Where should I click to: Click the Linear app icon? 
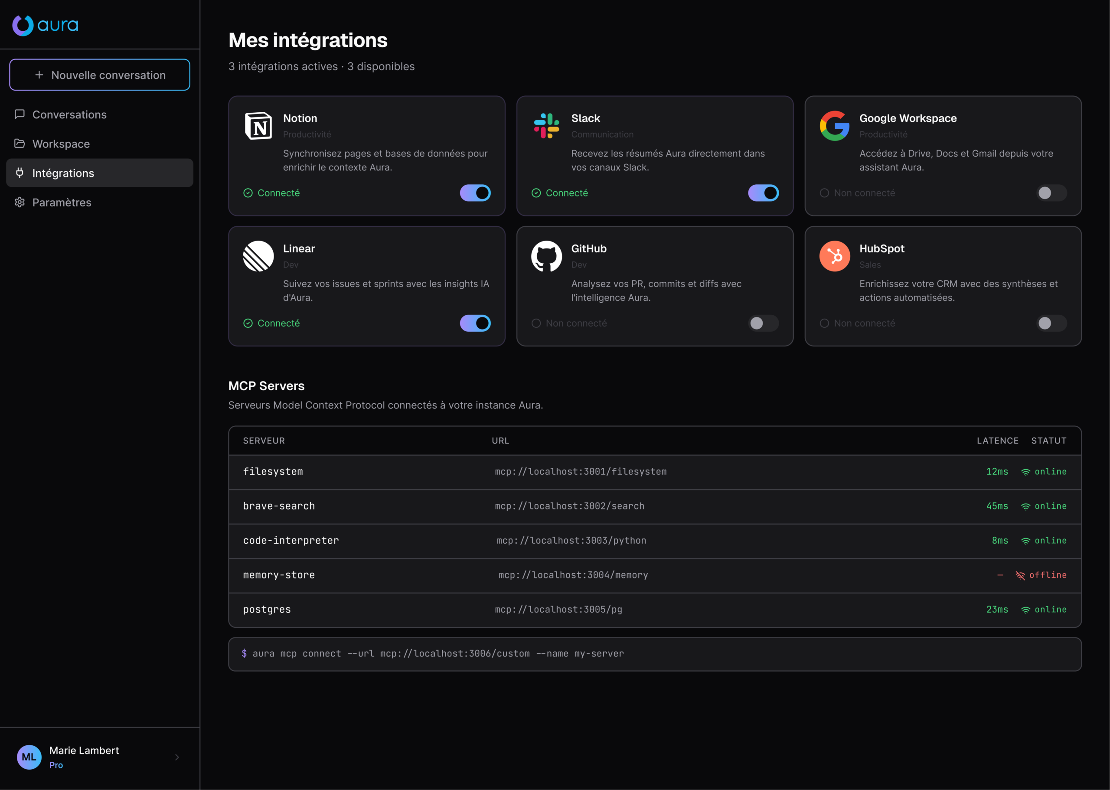258,256
